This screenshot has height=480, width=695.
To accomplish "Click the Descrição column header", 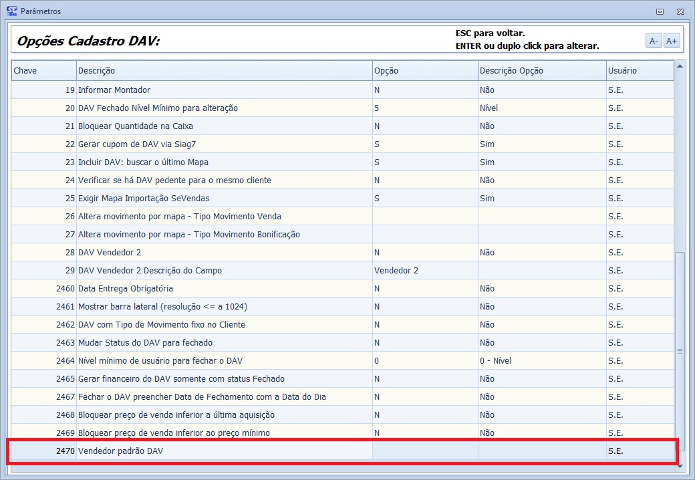I will (224, 71).
